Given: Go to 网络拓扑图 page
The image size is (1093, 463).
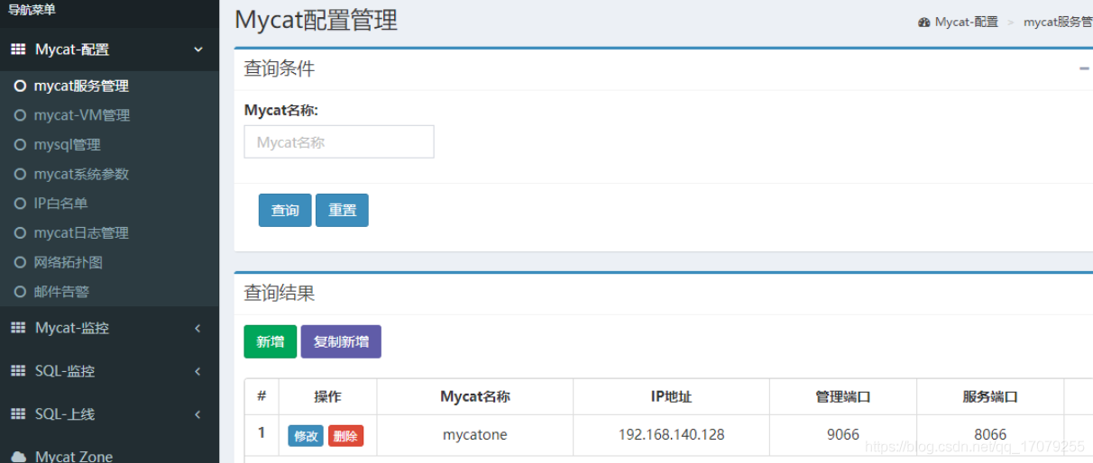Looking at the screenshot, I should point(68,262).
